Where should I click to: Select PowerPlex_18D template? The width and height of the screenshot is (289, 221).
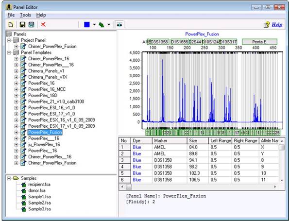pyautogui.click(x=43, y=96)
